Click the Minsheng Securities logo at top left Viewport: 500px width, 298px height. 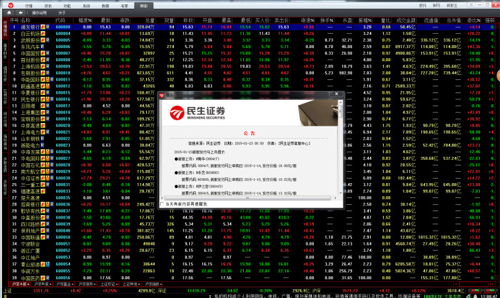click(x=11, y=6)
